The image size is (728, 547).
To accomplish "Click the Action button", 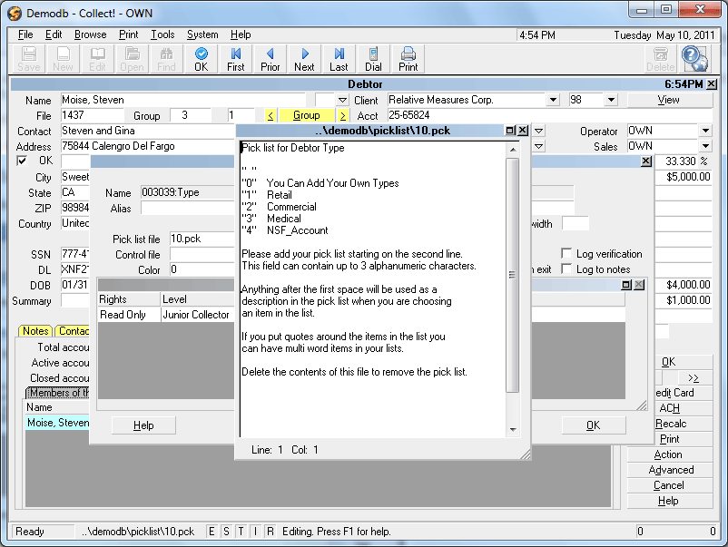I will 669,454.
